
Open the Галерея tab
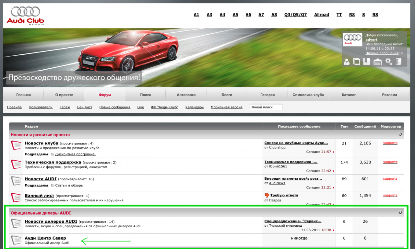tap(267, 95)
